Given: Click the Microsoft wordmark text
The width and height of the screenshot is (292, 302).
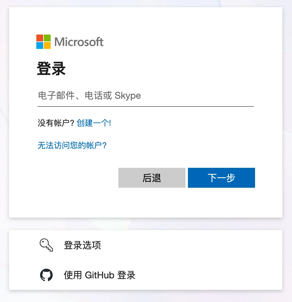Looking at the screenshot, I should [x=79, y=42].
